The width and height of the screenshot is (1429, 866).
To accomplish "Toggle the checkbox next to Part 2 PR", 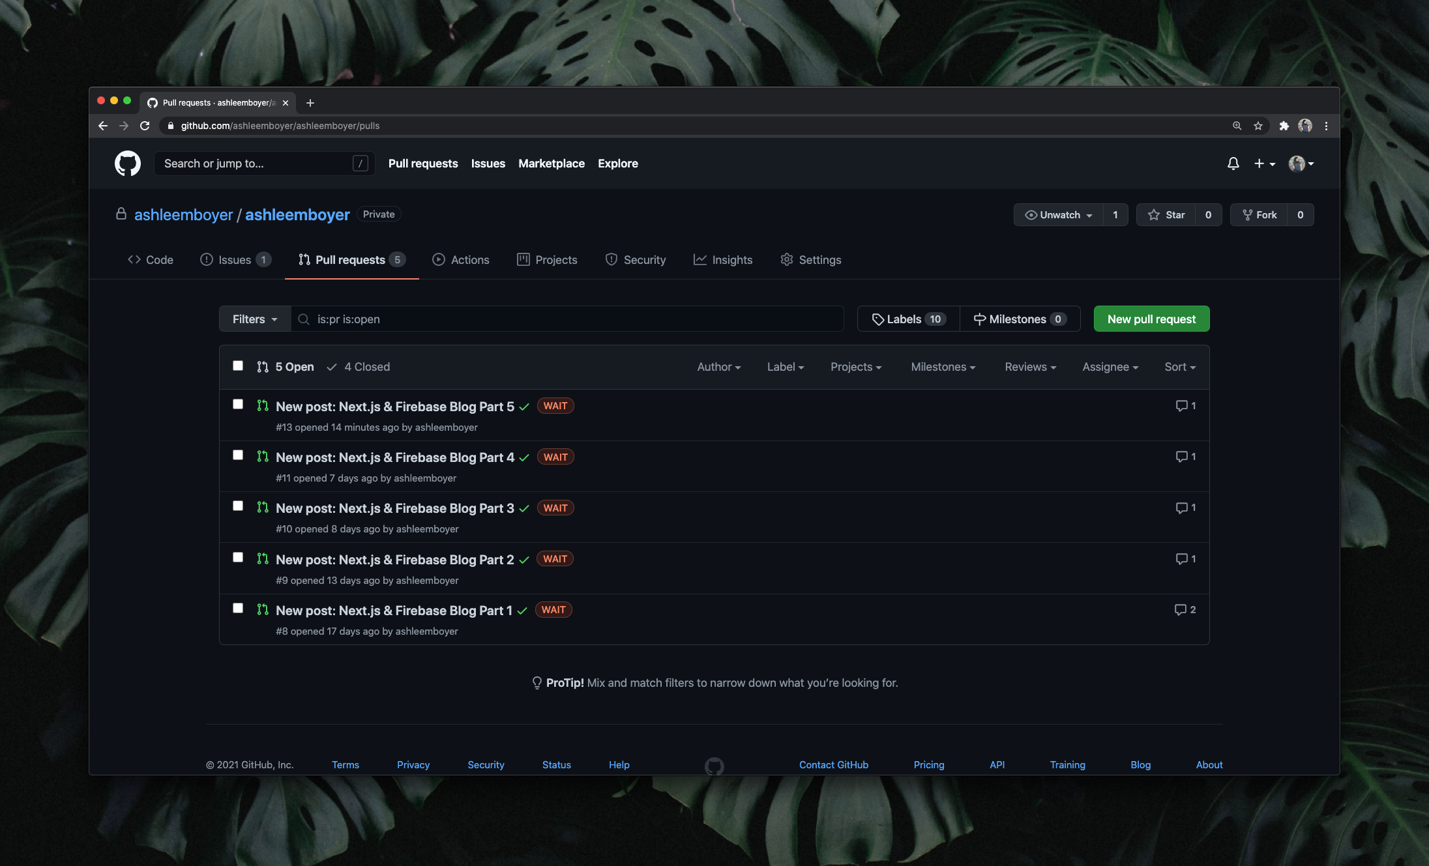I will click(237, 557).
